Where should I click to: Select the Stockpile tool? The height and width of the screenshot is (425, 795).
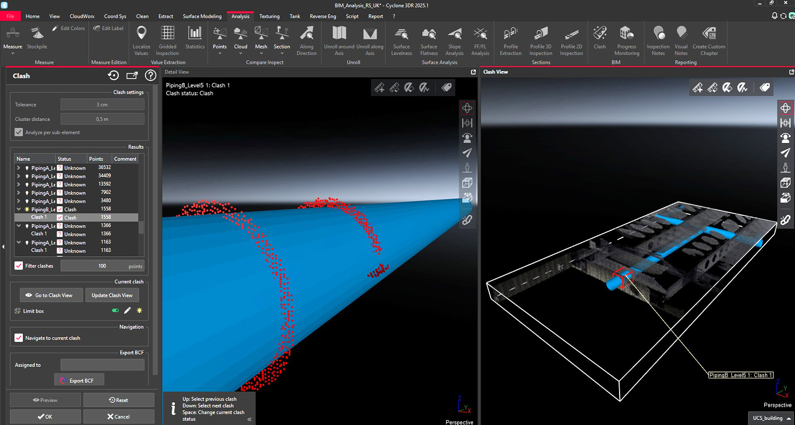point(37,38)
